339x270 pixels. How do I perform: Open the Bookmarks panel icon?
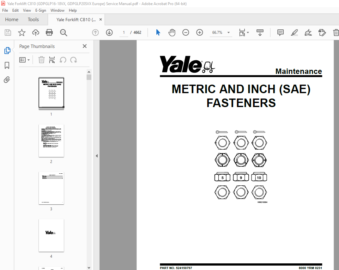click(x=7, y=65)
